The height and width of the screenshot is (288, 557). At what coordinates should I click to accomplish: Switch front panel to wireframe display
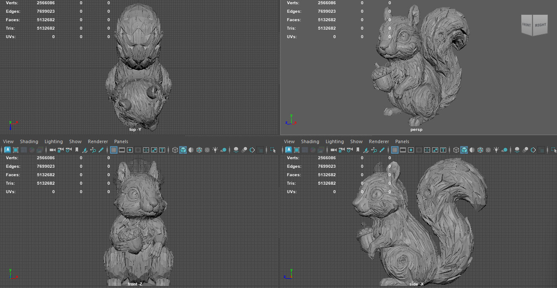click(x=175, y=150)
